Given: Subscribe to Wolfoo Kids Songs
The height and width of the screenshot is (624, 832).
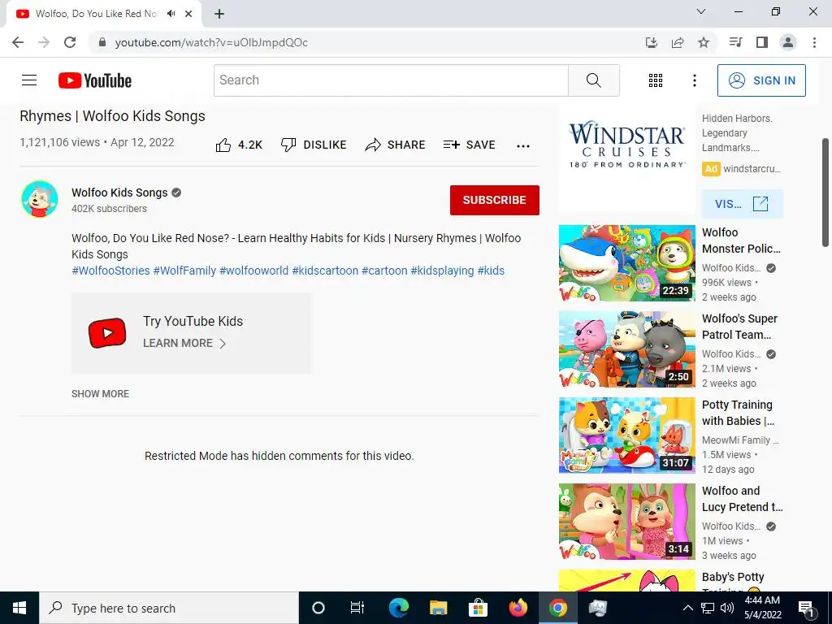Looking at the screenshot, I should (x=495, y=200).
